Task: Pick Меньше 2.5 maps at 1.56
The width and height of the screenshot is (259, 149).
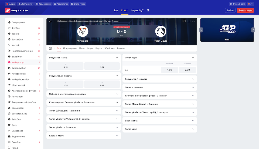Action: (x=169, y=70)
